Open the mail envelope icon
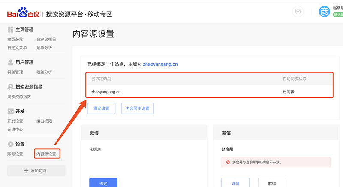The image size is (343, 187). pos(298,12)
